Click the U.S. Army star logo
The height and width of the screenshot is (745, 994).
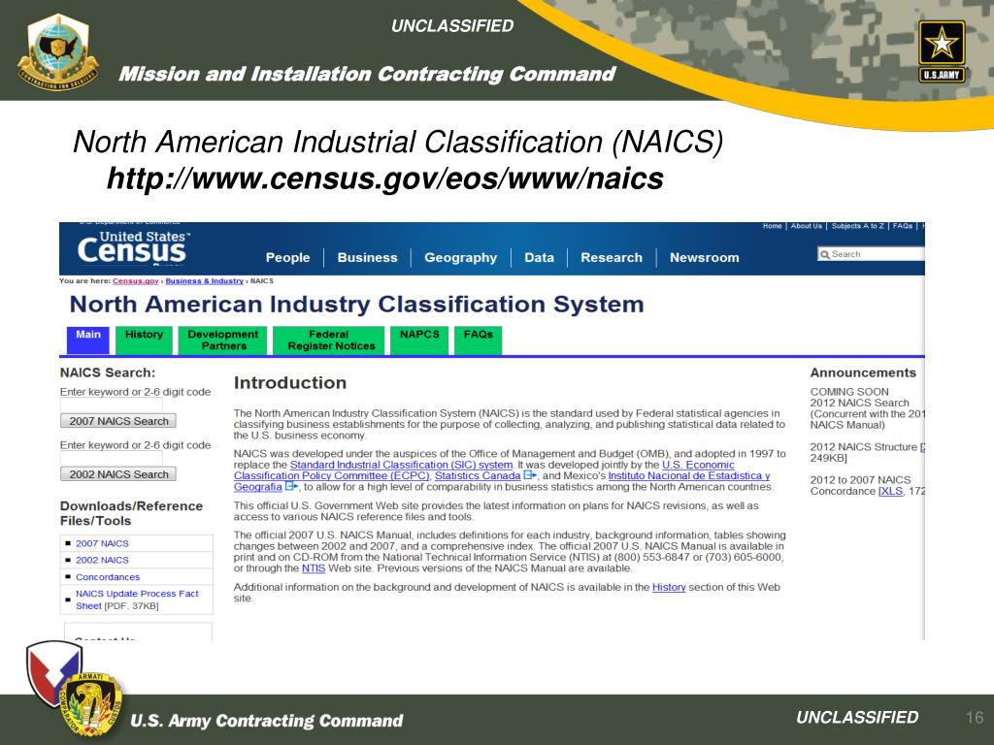tap(942, 52)
